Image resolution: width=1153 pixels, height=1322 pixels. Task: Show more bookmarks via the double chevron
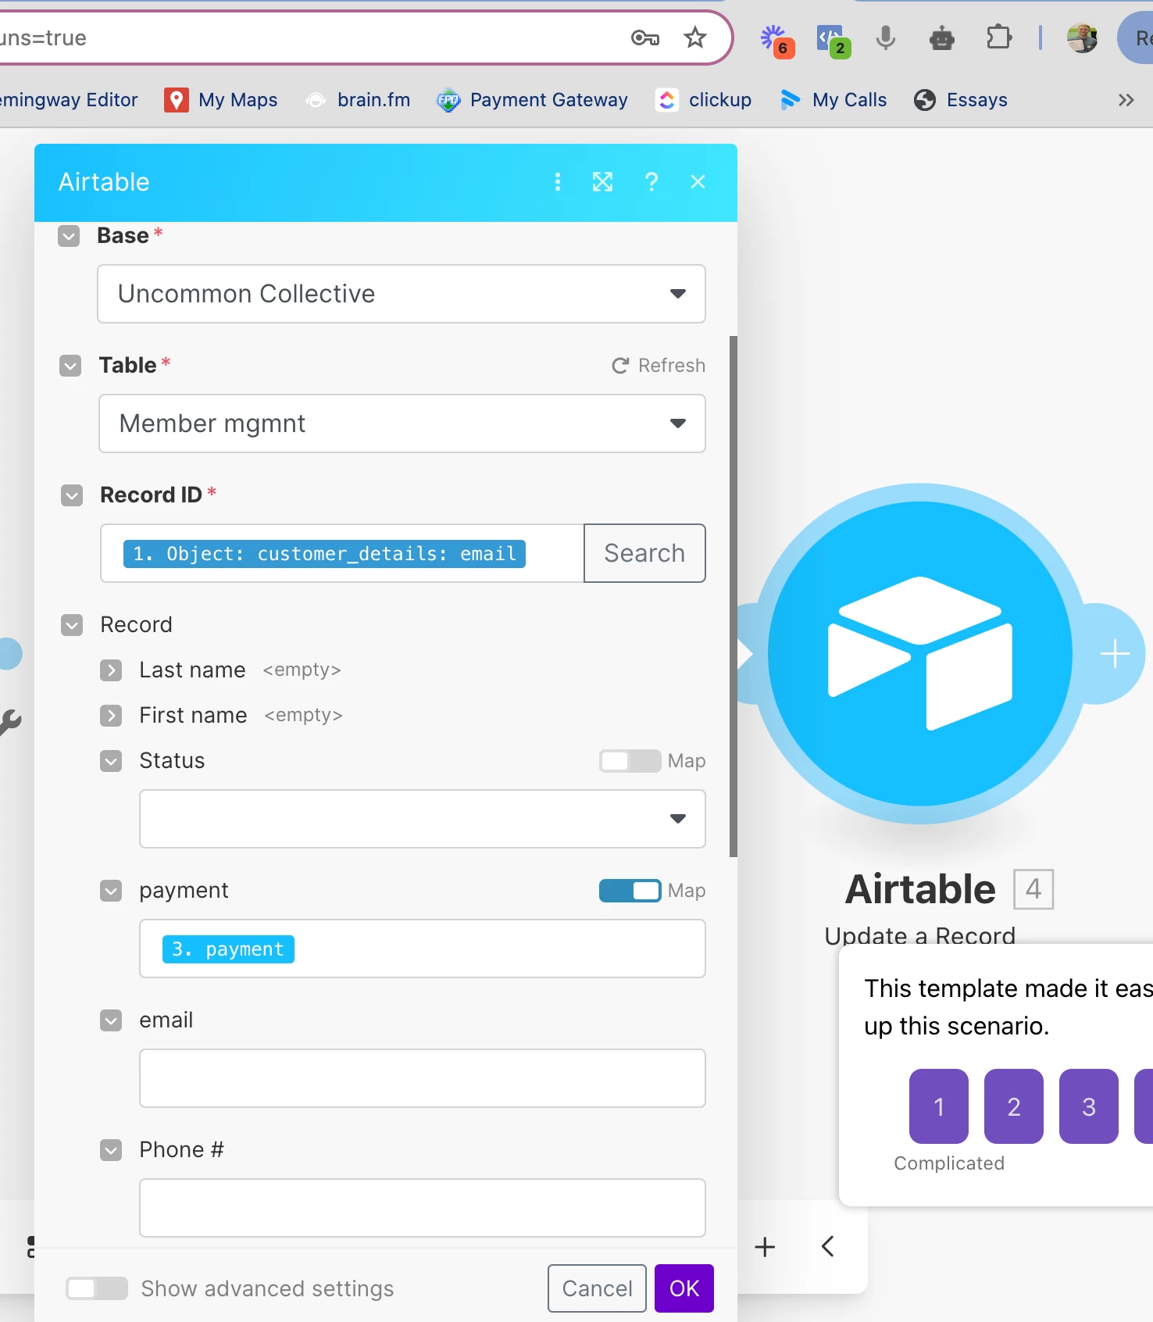1126,100
